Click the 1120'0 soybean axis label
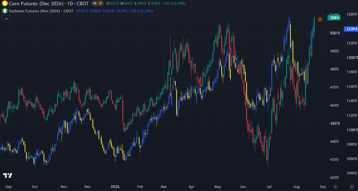 coord(352,115)
